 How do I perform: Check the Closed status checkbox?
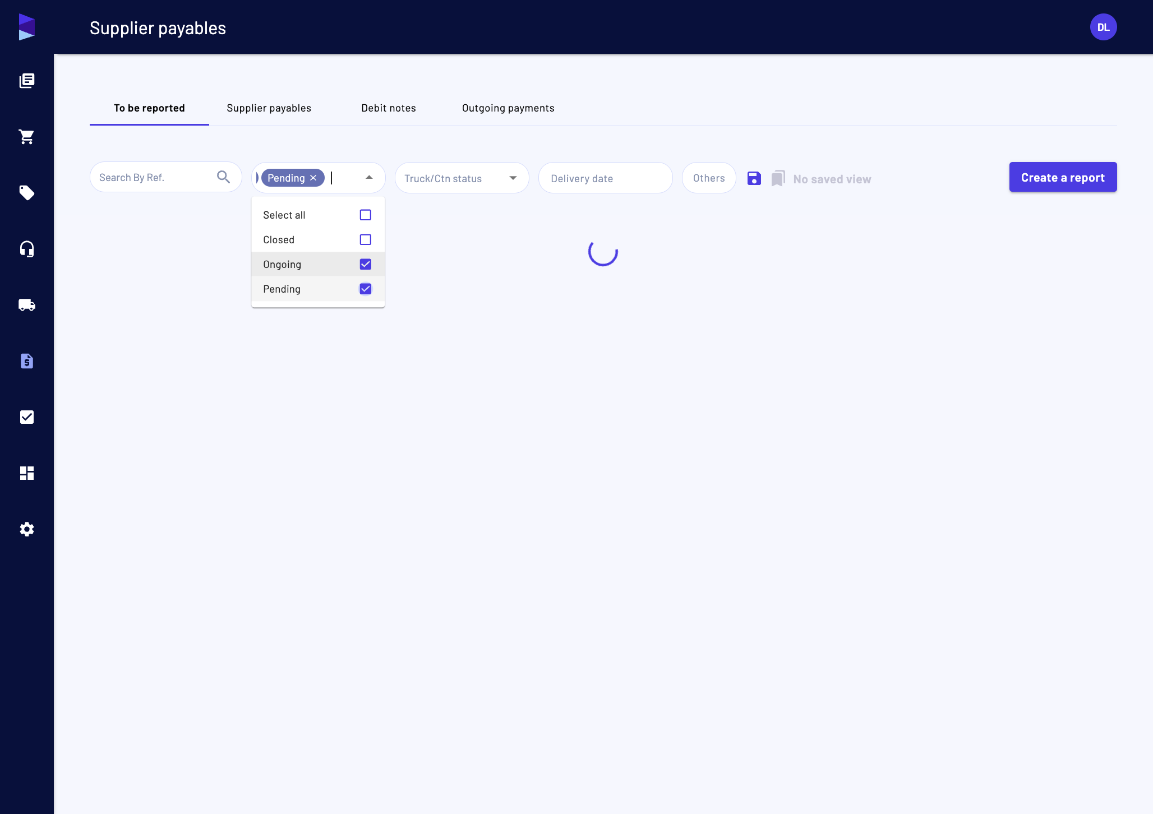point(366,240)
